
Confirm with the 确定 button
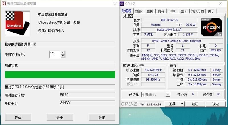pos(215,104)
